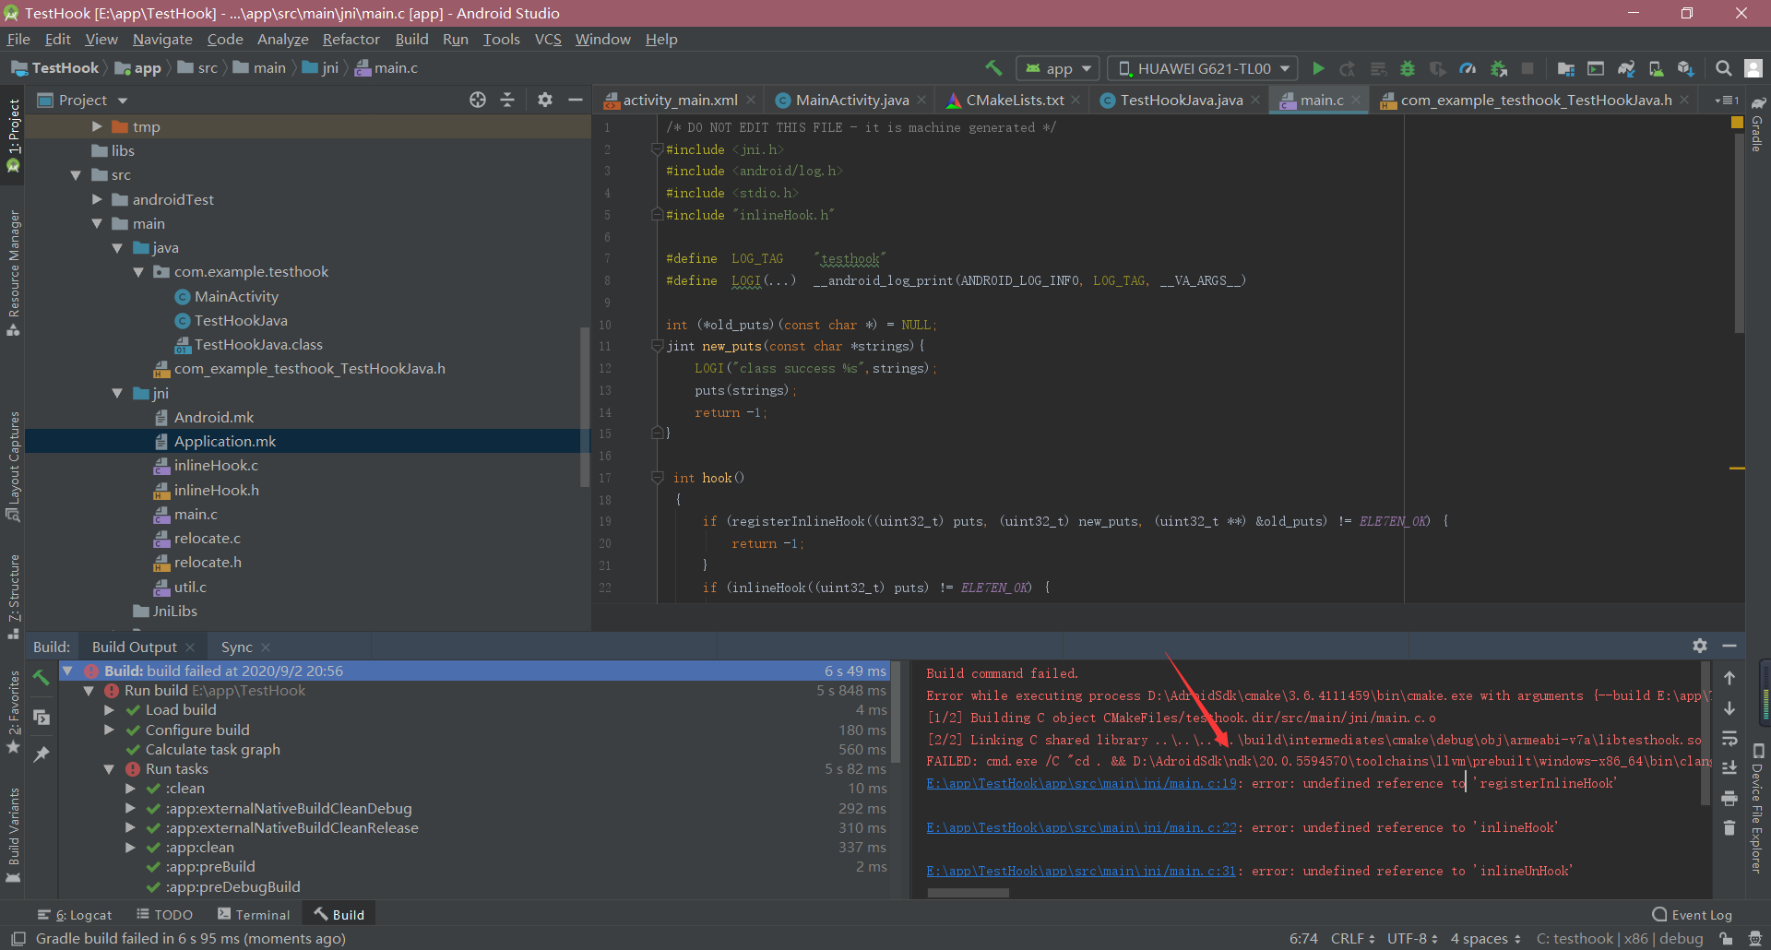Collapse the jni folder in project tree
1771x950 pixels.
[117, 393]
